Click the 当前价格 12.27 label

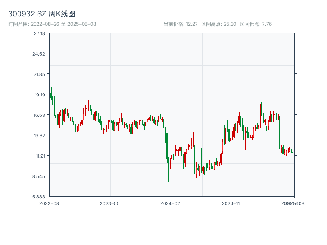click(x=181, y=24)
